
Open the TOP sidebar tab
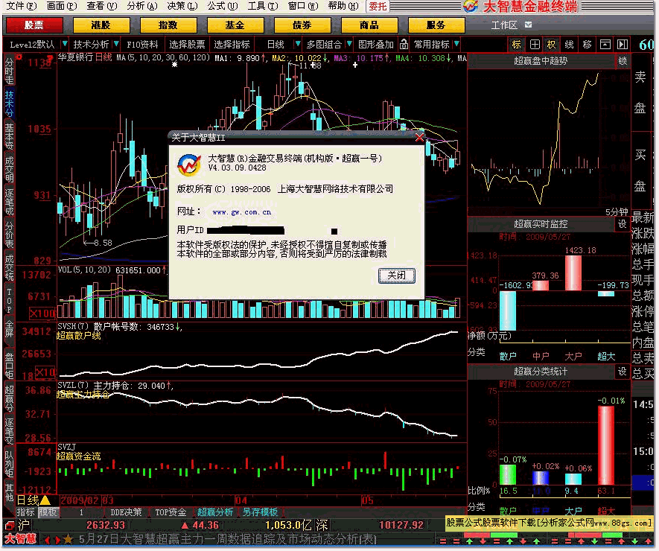pos(9,301)
